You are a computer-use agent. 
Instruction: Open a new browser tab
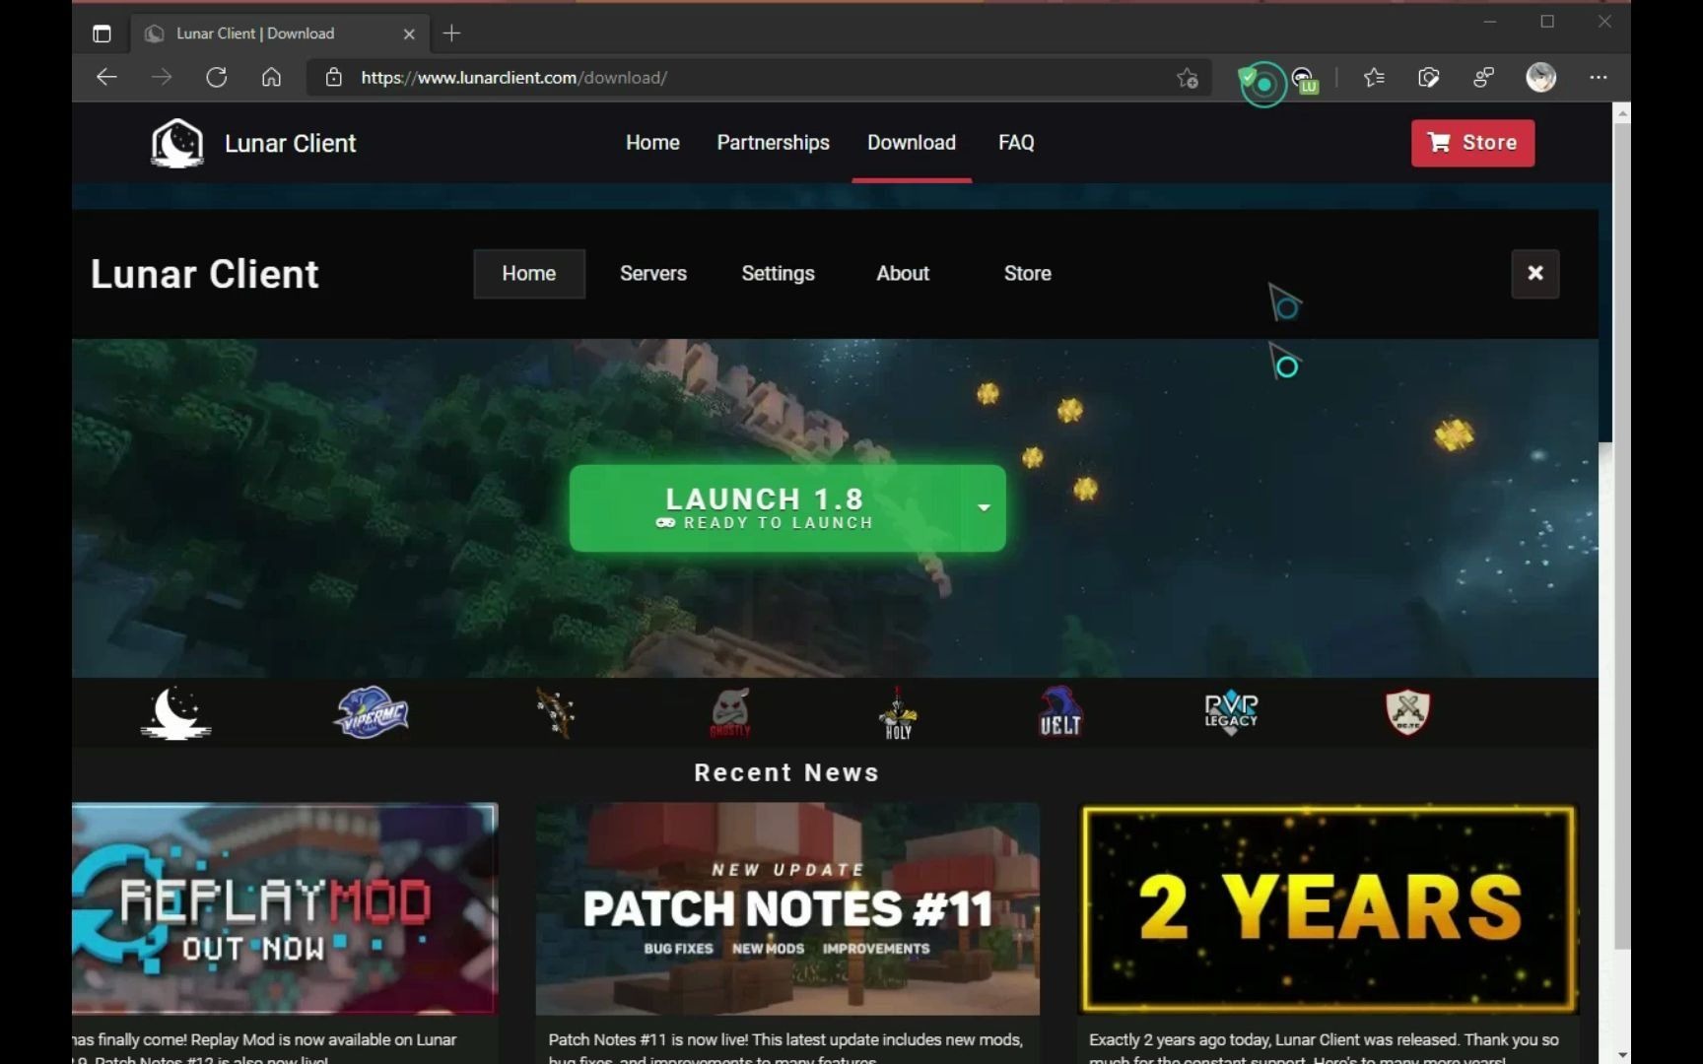pyautogui.click(x=451, y=33)
